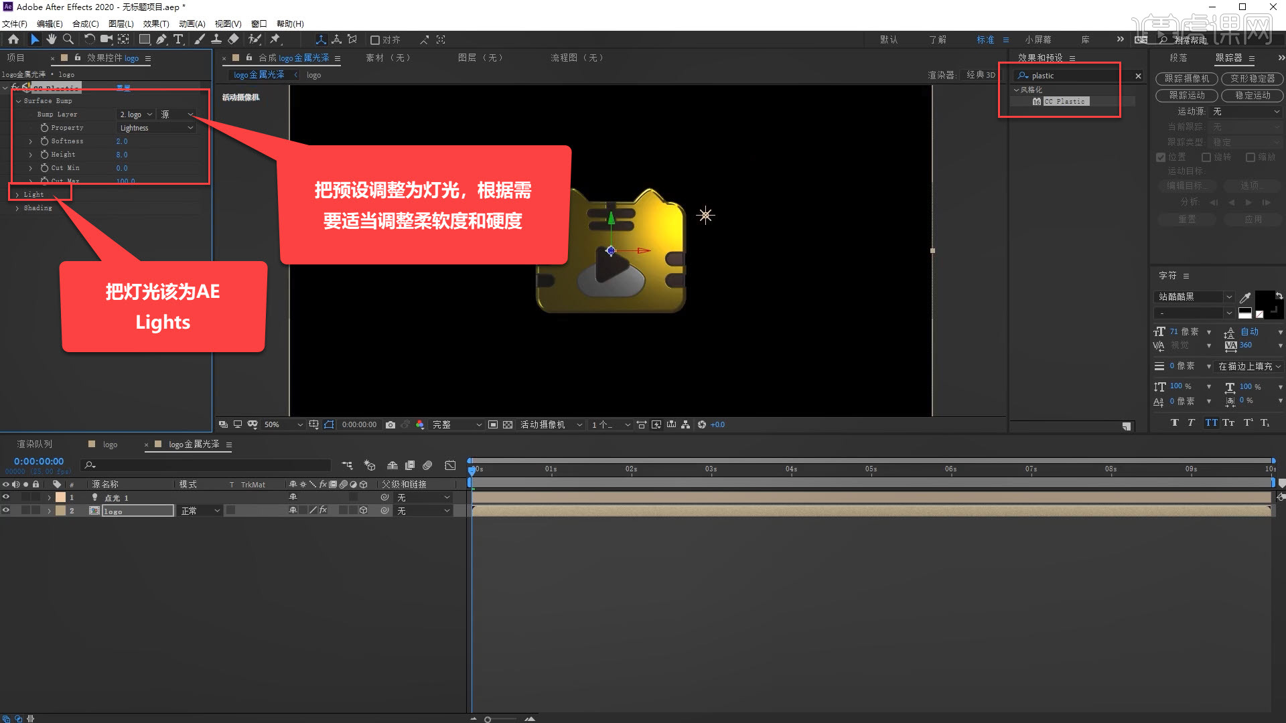This screenshot has height=723, width=1286.
Task: Choose the Rectangle shape tool
Action: (145, 39)
